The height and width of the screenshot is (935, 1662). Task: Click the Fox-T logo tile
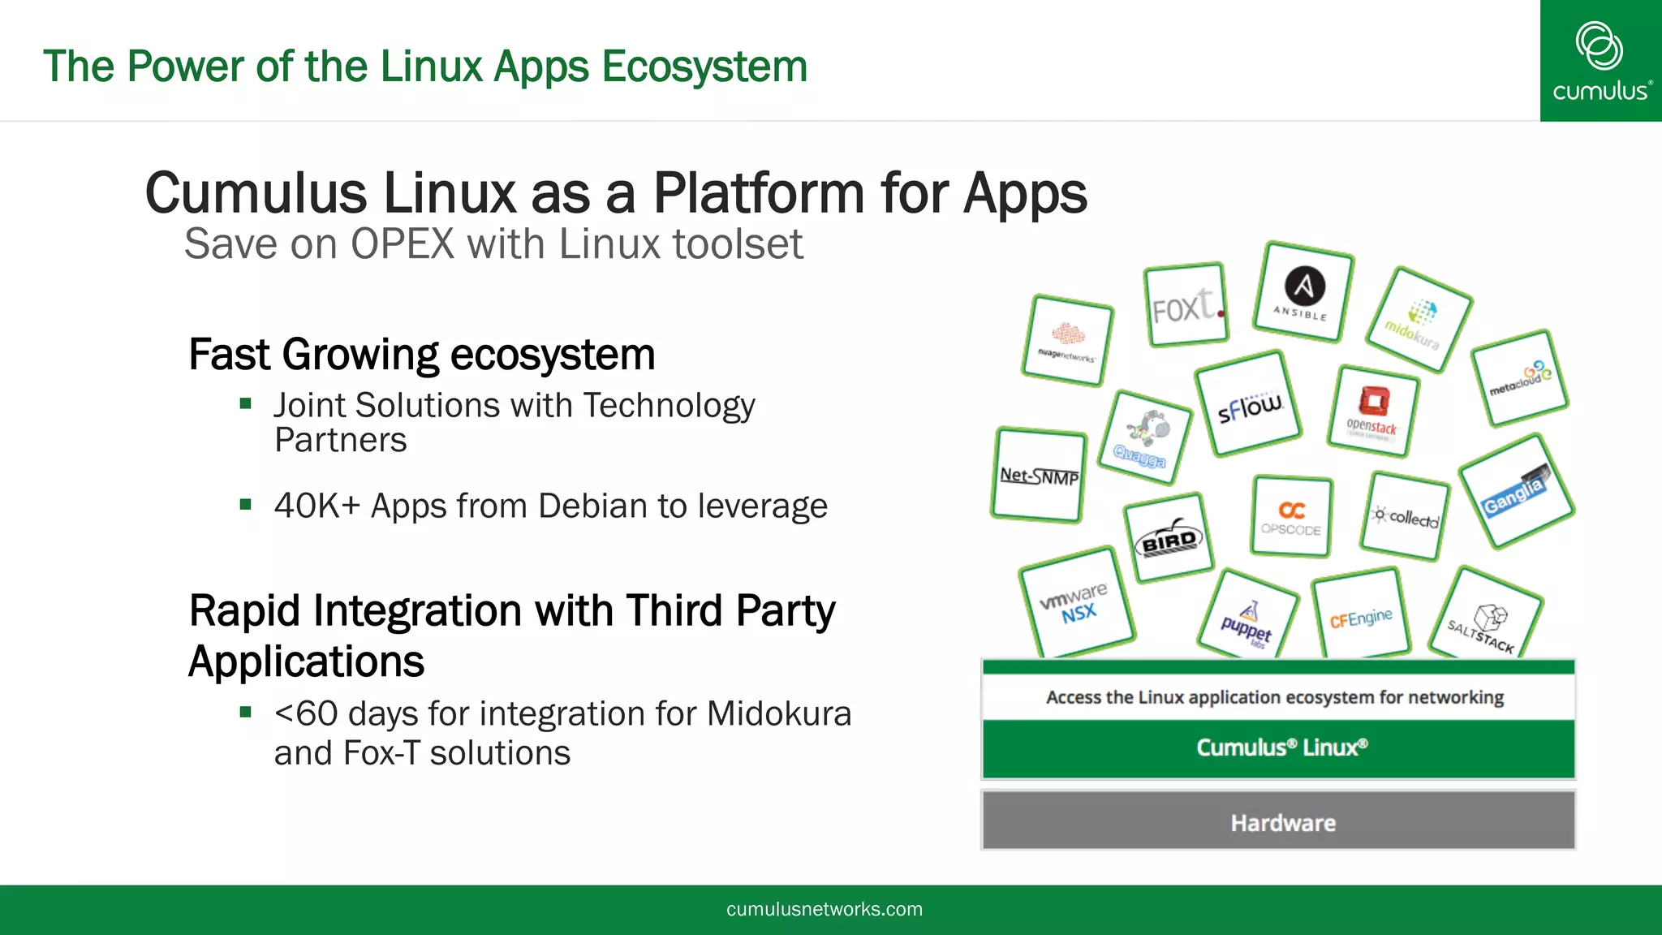pyautogui.click(x=1186, y=304)
